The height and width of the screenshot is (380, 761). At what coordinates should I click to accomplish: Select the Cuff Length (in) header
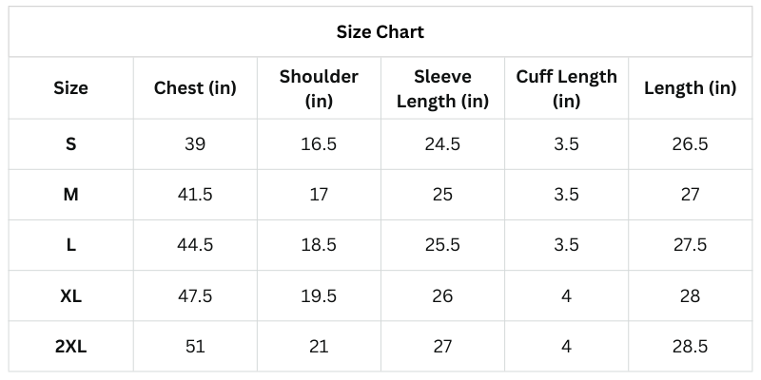pos(566,88)
